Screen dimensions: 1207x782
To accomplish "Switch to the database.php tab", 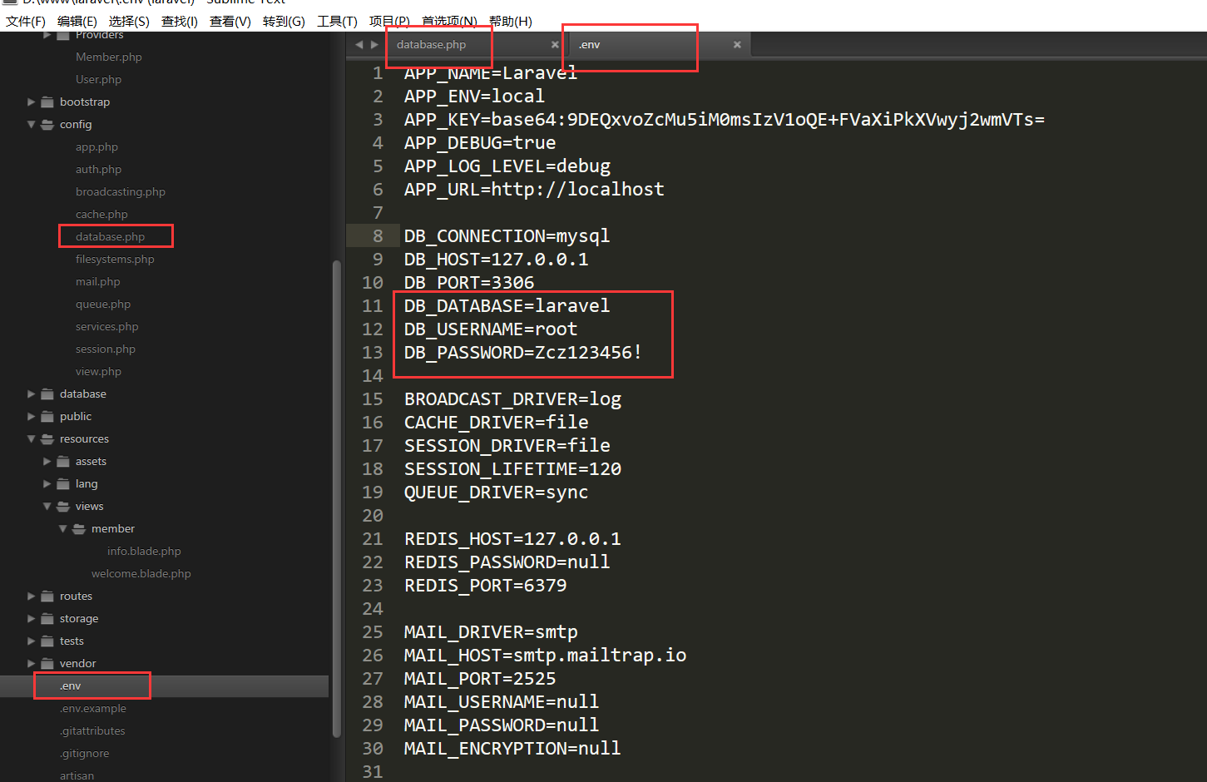I will pyautogui.click(x=431, y=45).
